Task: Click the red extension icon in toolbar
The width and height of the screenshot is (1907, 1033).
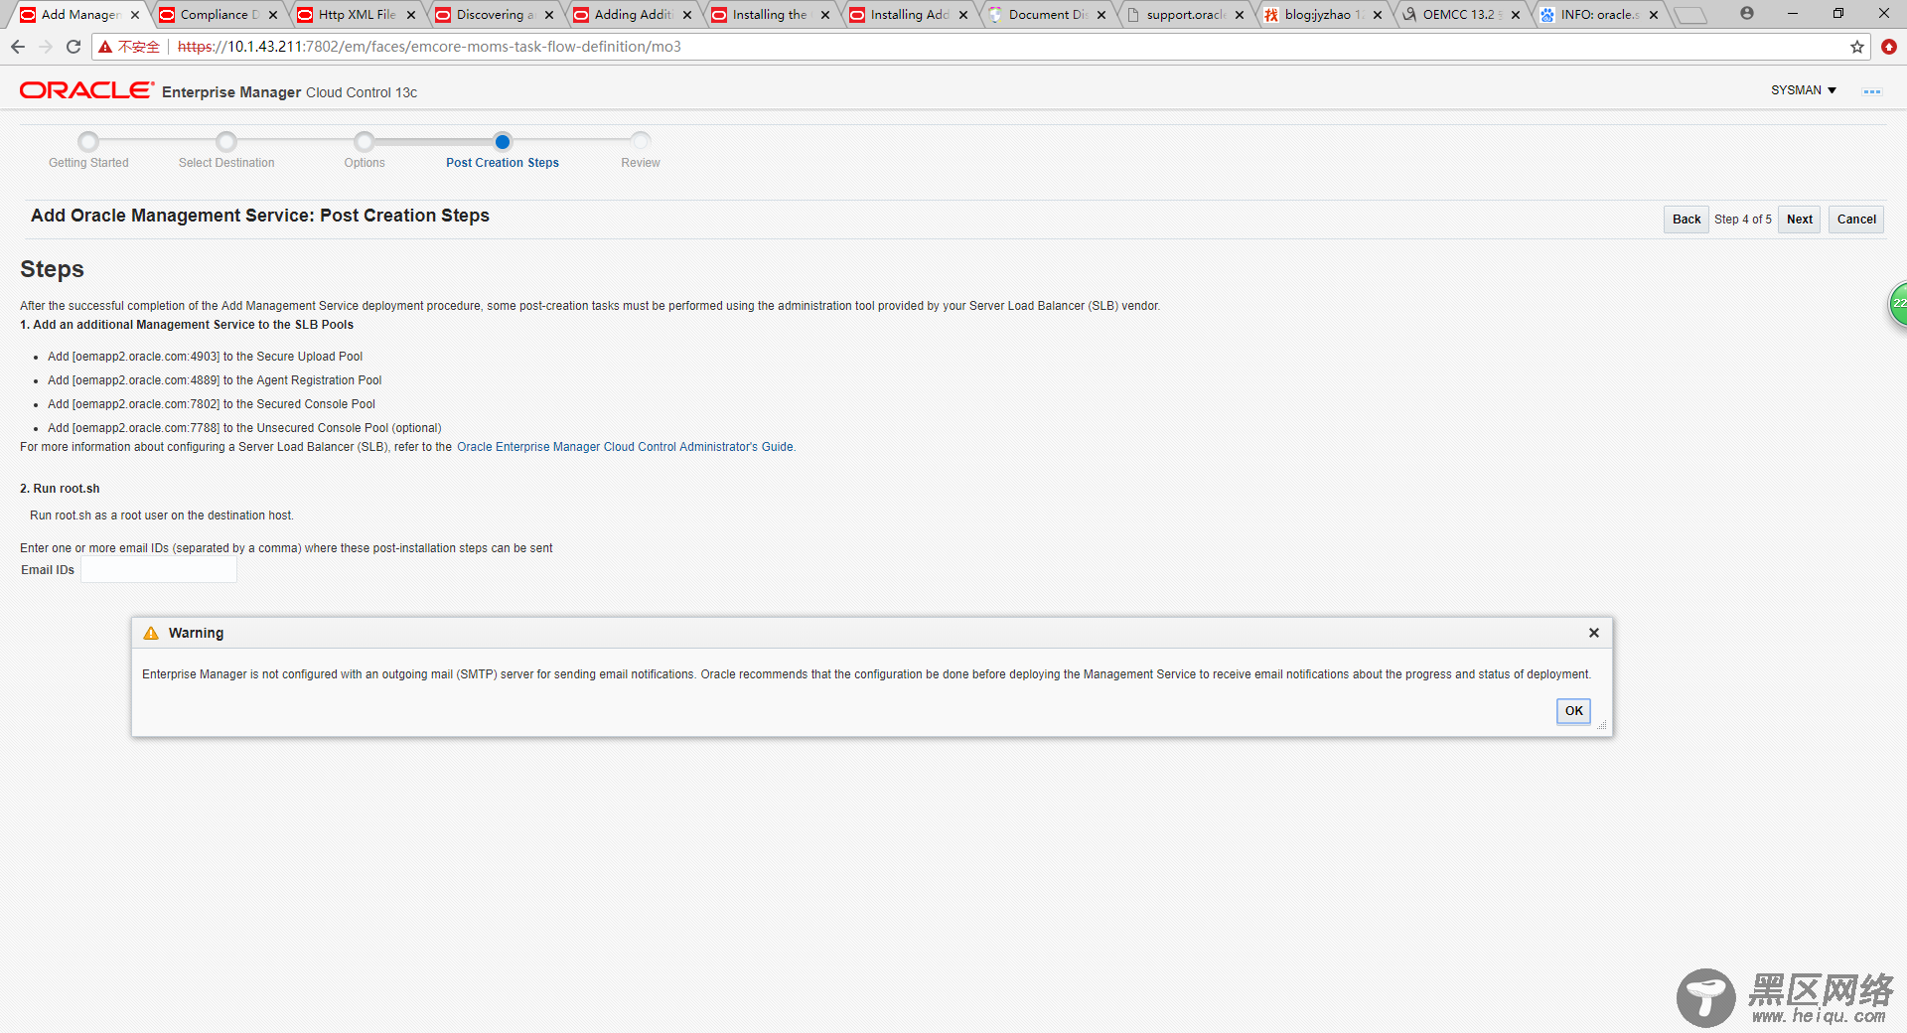Action: click(1889, 47)
